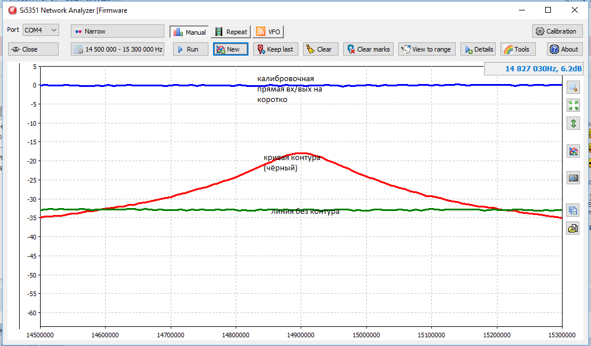Viewport: 591px width, 346px height.
Task: Click the chart traces icon in sidebar
Action: pos(573,151)
